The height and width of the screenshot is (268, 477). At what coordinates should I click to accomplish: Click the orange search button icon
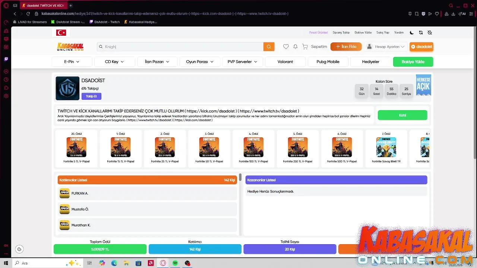pyautogui.click(x=269, y=47)
